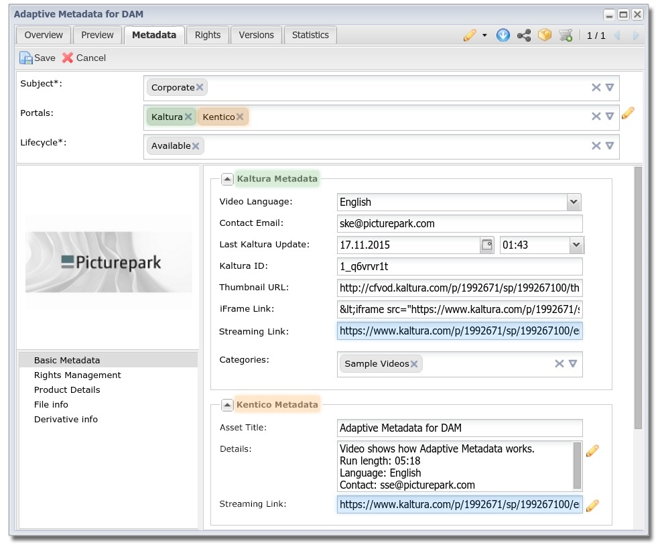Click pencil icon beside Kentico Streaming Link
Screen dimensions: 660x545
592,505
